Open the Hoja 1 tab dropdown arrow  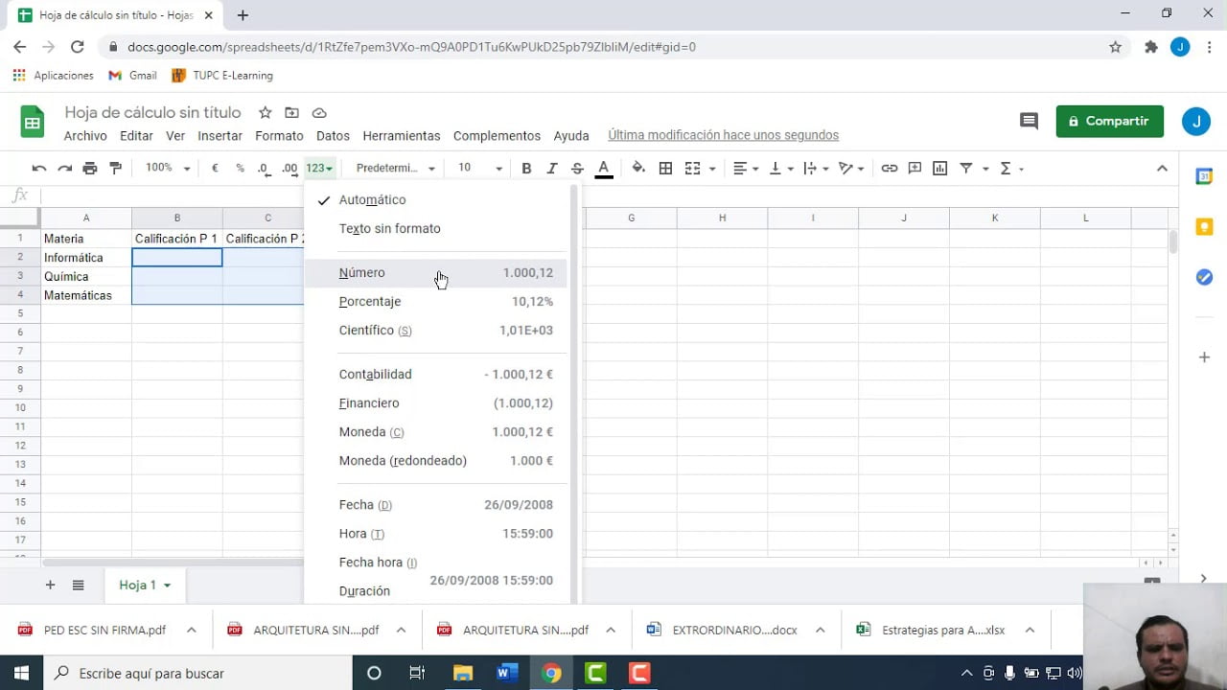[167, 586]
